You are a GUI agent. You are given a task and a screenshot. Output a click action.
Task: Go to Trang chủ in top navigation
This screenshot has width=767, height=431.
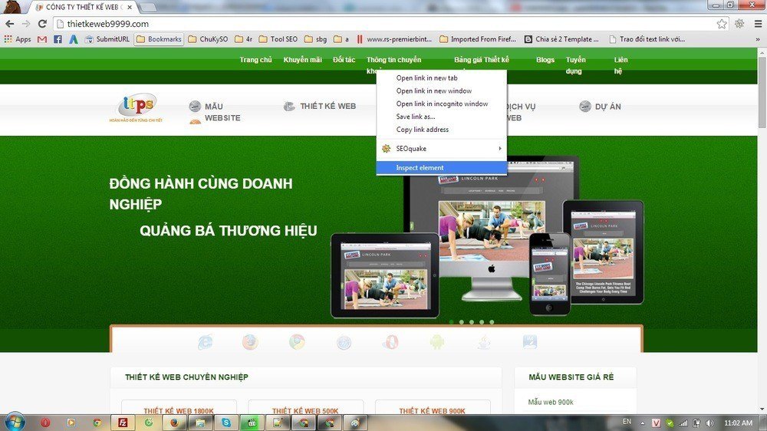255,60
